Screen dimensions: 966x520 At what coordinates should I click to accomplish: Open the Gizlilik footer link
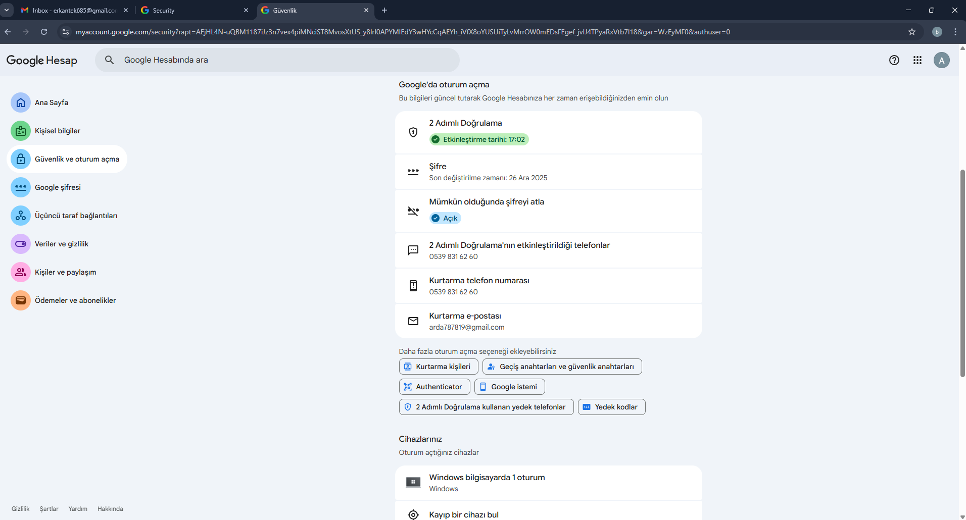click(21, 509)
